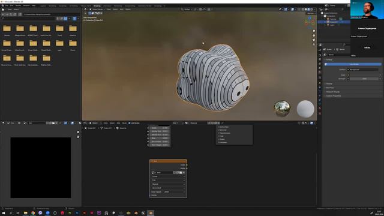Screen dimensions: 384x216
Task: Open the Texture properties tab
Action: click(x=320, y=113)
